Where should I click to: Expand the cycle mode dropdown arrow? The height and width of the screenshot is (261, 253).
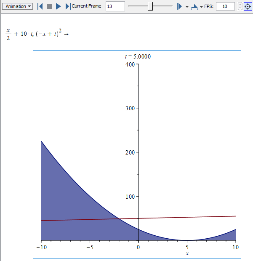point(201,7)
